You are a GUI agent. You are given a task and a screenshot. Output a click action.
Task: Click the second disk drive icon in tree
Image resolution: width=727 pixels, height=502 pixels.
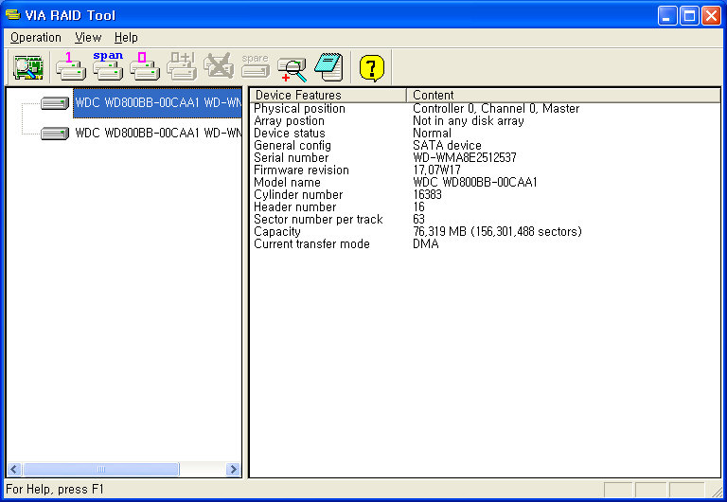pyautogui.click(x=55, y=134)
